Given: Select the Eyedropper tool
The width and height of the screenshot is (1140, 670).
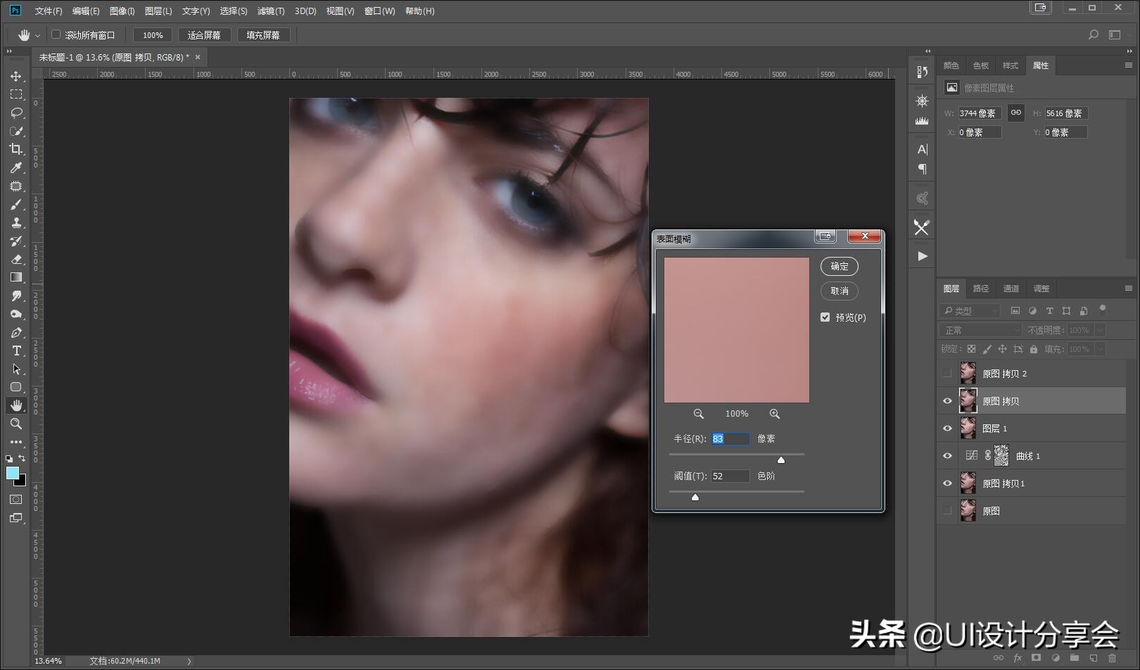Looking at the screenshot, I should pyautogui.click(x=16, y=167).
